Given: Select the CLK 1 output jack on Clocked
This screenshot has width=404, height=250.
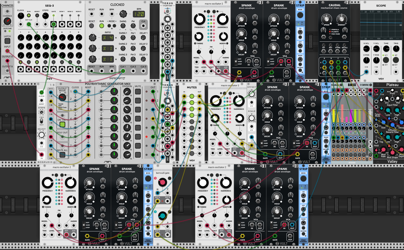Looking at the screenshot, I should 123,71.
